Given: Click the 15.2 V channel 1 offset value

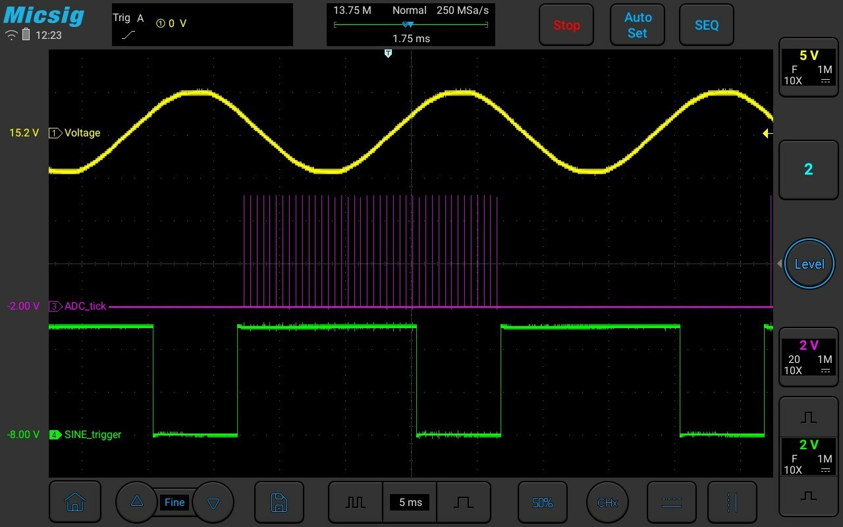Looking at the screenshot, I should (24, 133).
